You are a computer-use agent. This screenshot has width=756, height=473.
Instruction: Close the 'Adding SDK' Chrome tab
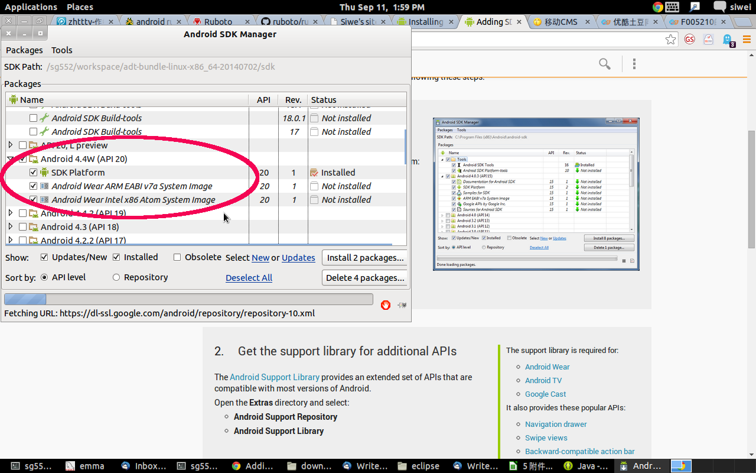click(520, 22)
